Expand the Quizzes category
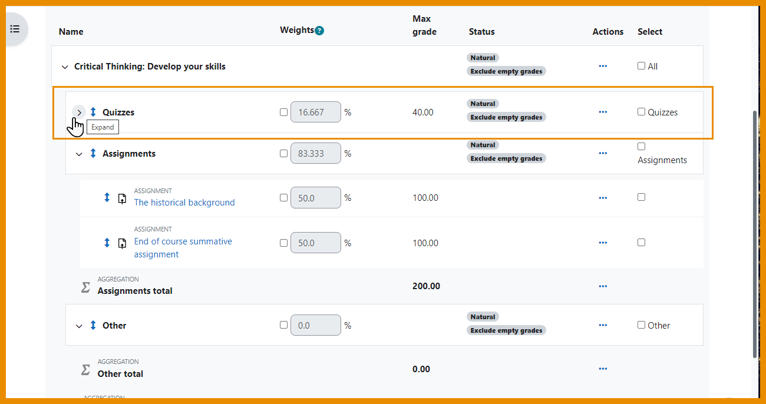Screen dimensions: 766x404 click(79, 112)
